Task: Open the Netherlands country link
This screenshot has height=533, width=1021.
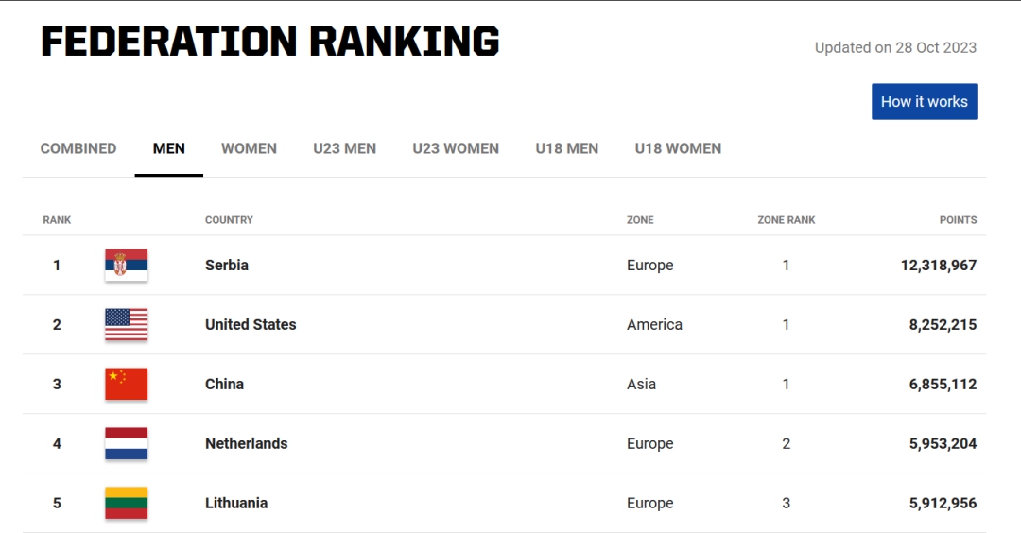Action: tap(246, 444)
